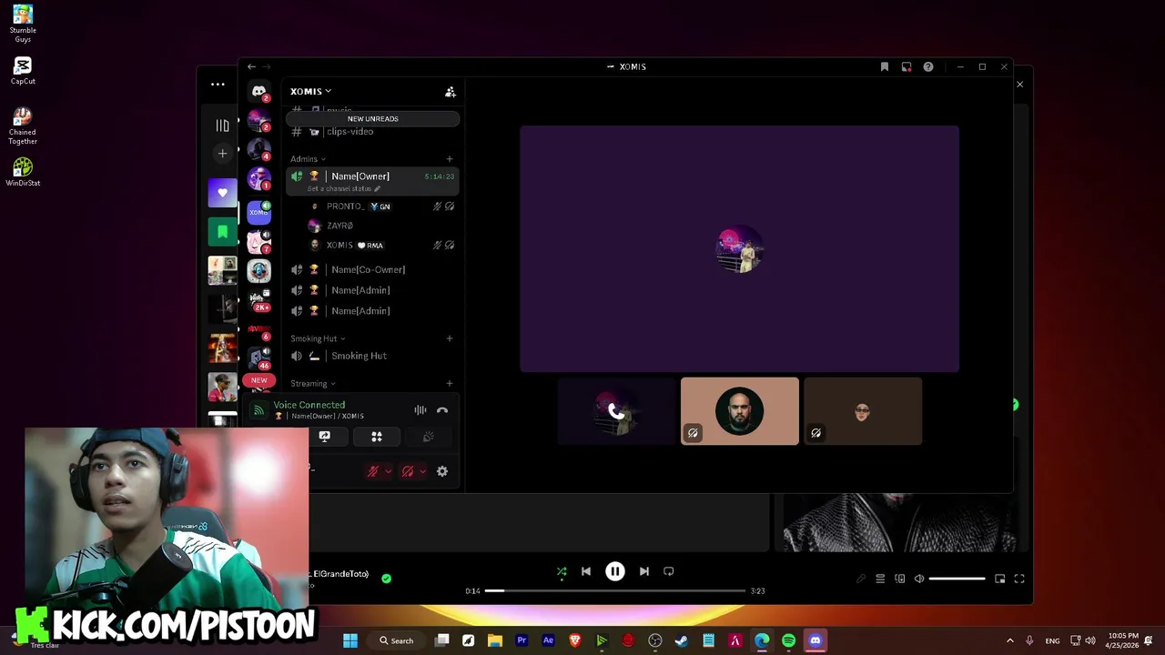1165x655 pixels.
Task: Jump to NEW UNREADS messages
Action: coord(372,118)
